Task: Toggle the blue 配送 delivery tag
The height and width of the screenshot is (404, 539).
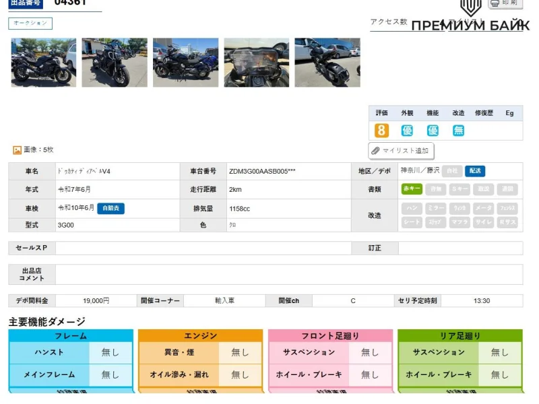Action: point(474,171)
